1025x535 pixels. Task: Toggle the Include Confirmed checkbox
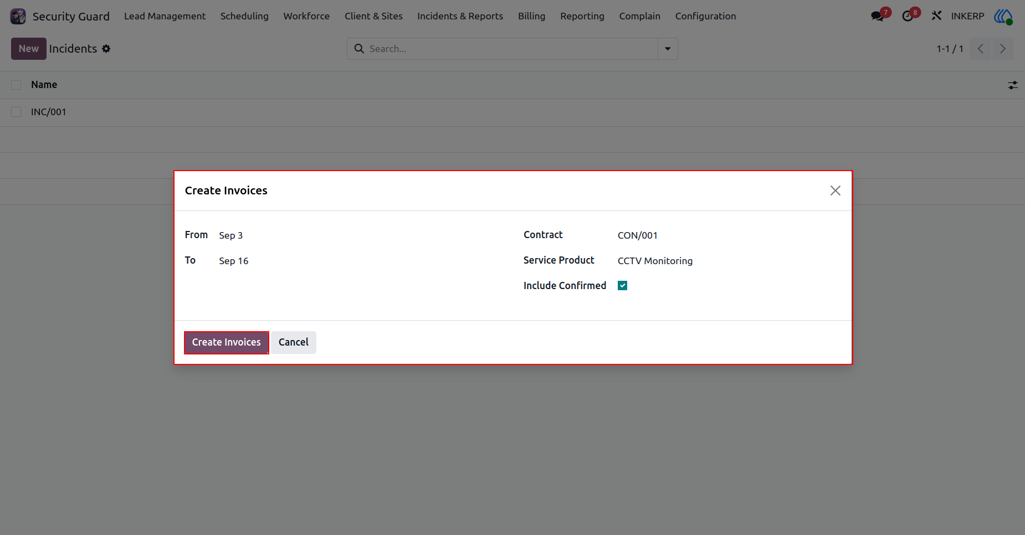(623, 286)
